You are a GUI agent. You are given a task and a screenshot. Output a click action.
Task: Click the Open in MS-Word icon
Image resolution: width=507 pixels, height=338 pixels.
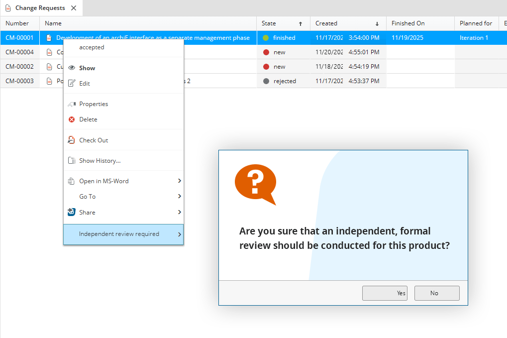pos(71,181)
